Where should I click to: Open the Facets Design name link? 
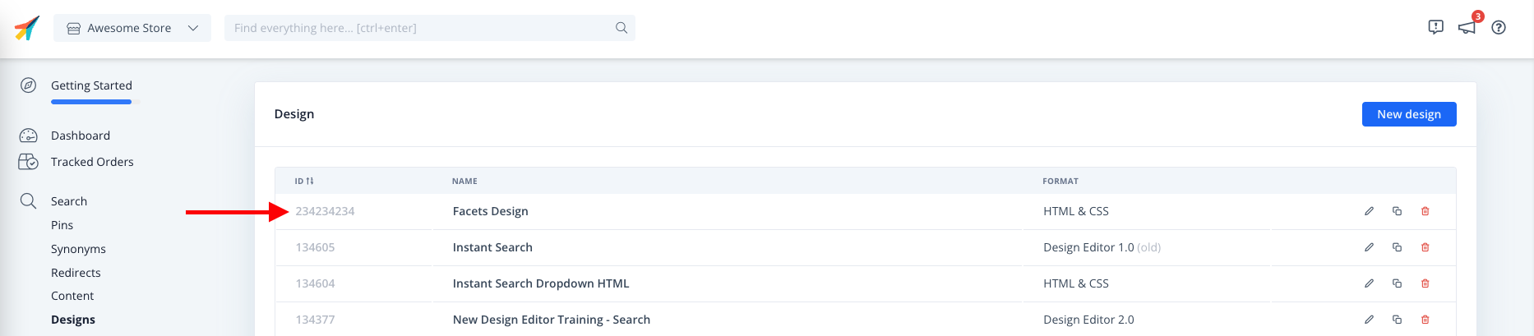490,211
